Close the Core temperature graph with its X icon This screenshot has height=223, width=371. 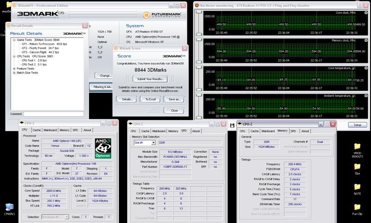[366, 68]
